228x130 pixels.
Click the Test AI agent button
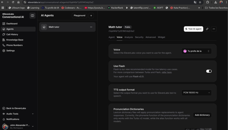193,29
